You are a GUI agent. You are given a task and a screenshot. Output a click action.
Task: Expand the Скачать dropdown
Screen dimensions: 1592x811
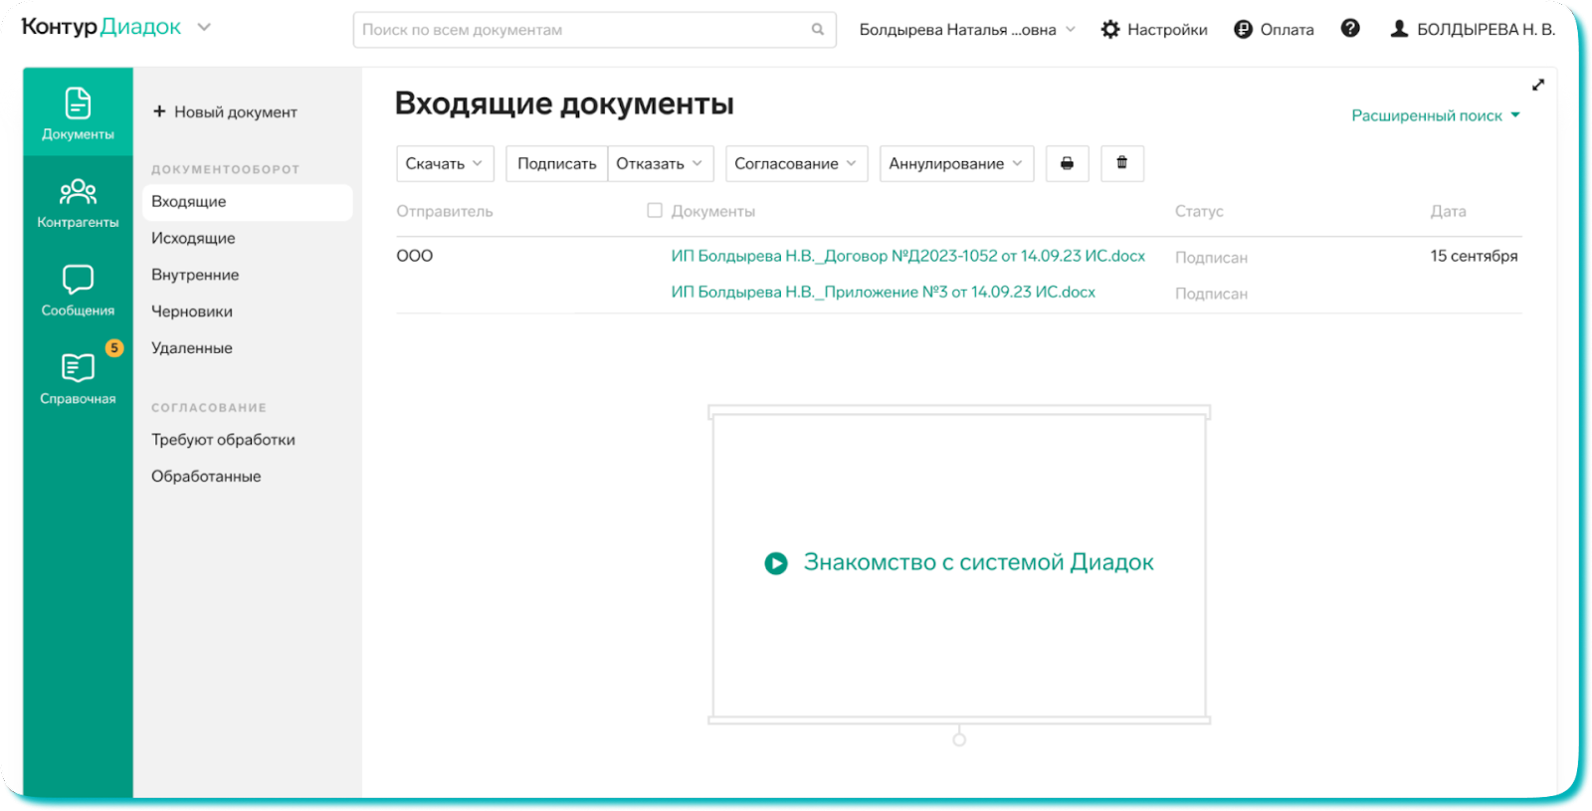point(445,163)
